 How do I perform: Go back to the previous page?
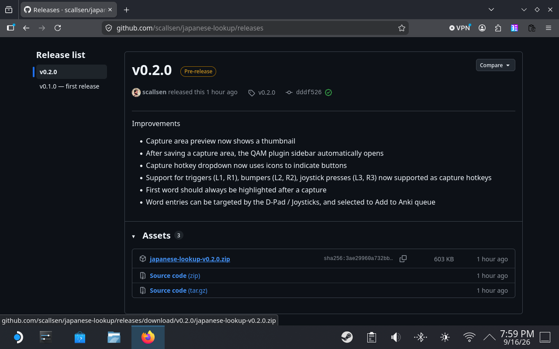(26, 28)
